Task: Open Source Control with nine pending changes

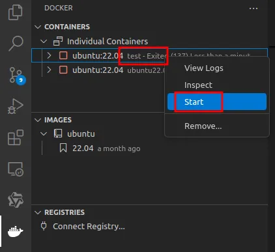Action: [x=17, y=76]
